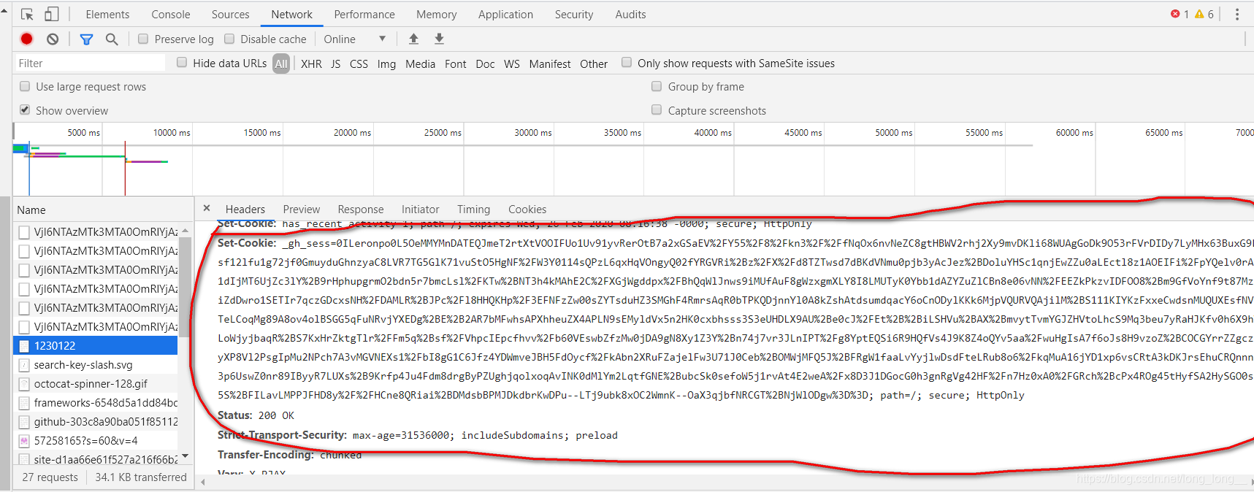Close the request details pane
Screen dimensions: 1254x492
point(207,209)
